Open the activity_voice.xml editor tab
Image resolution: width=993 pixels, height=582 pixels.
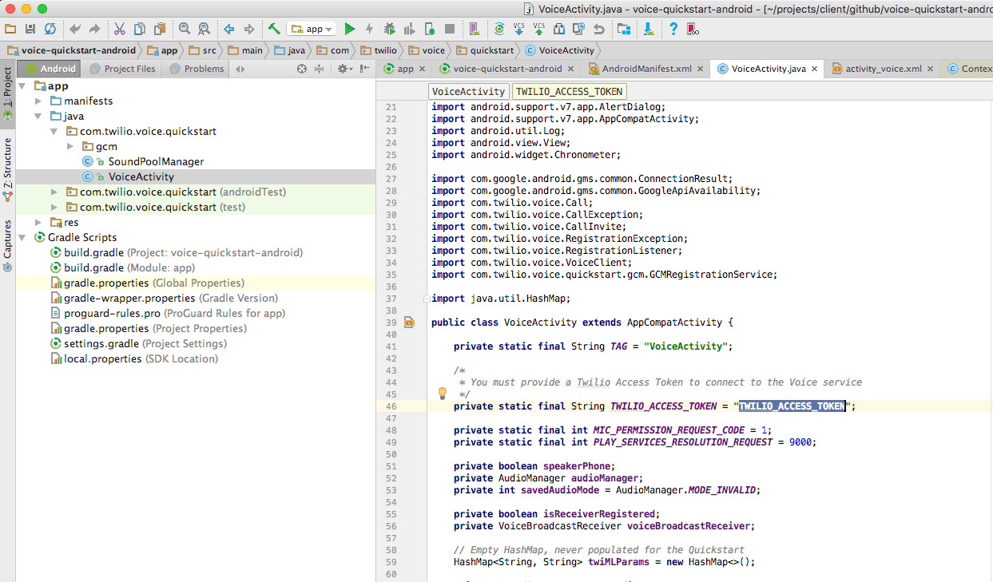[881, 69]
